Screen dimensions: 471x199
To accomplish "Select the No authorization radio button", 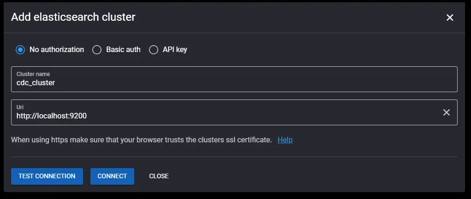I will (20, 50).
